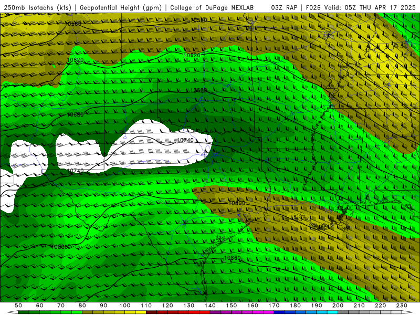Image resolution: width=420 pixels, height=315 pixels.
Task: Click the '250mb Isotachs (kts)' title text
Action: click(37, 7)
